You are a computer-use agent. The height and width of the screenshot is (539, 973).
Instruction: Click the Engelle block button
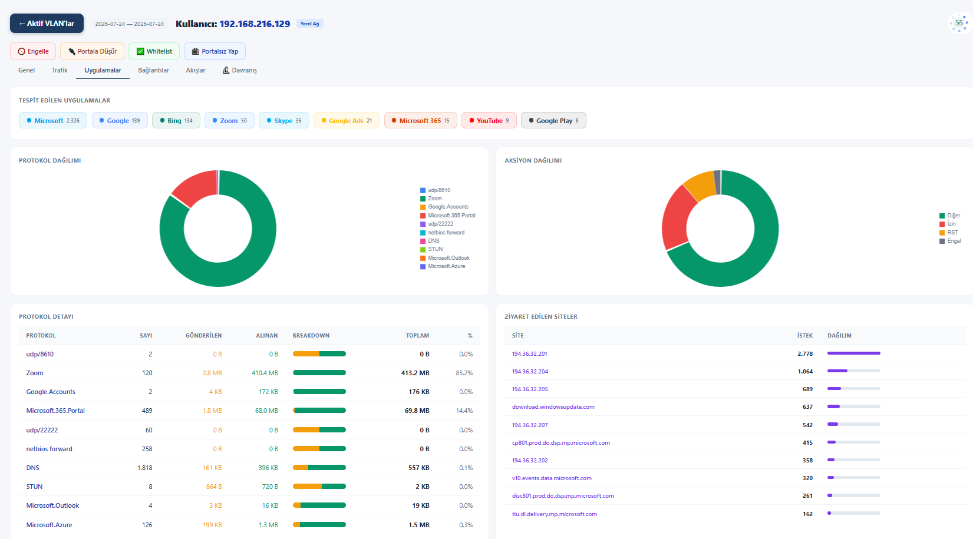[x=33, y=51]
